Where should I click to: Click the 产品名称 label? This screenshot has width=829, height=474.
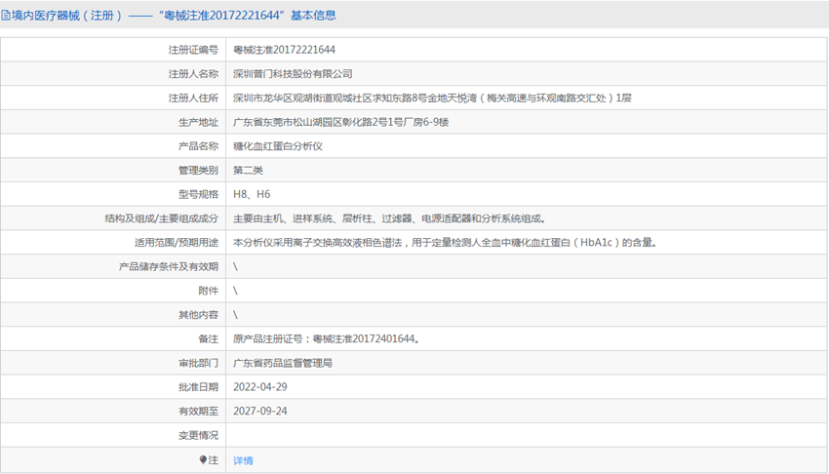[x=198, y=146]
